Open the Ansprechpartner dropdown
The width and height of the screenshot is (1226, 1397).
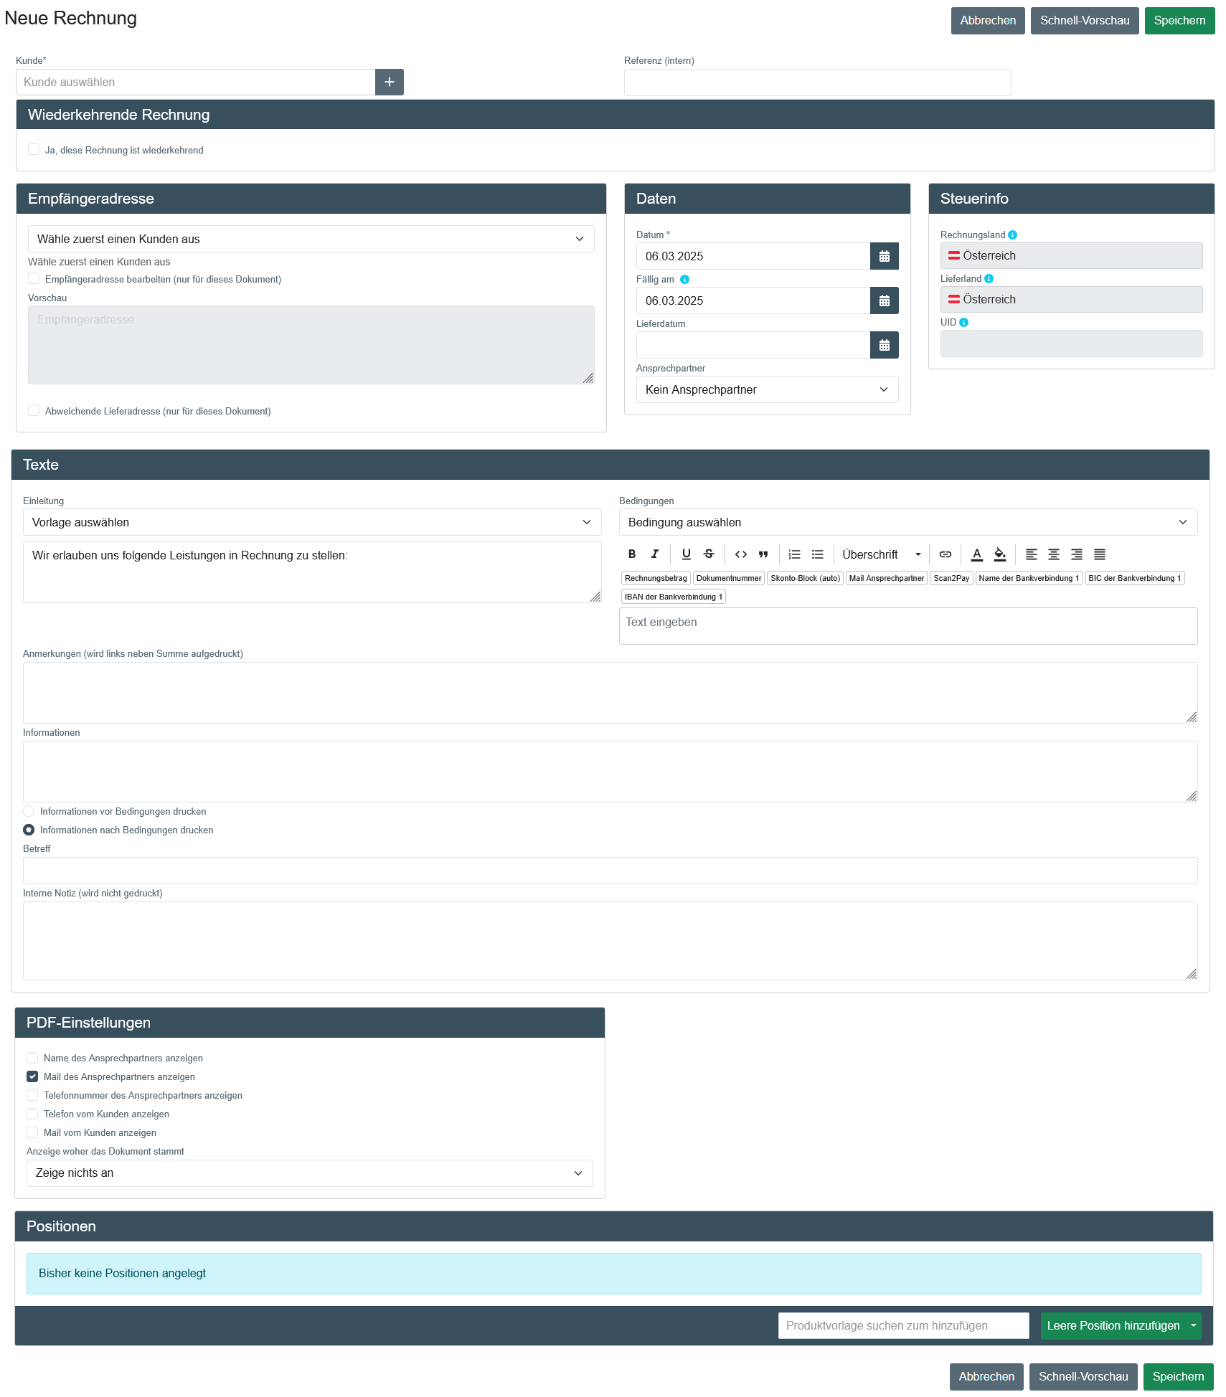coord(766,389)
